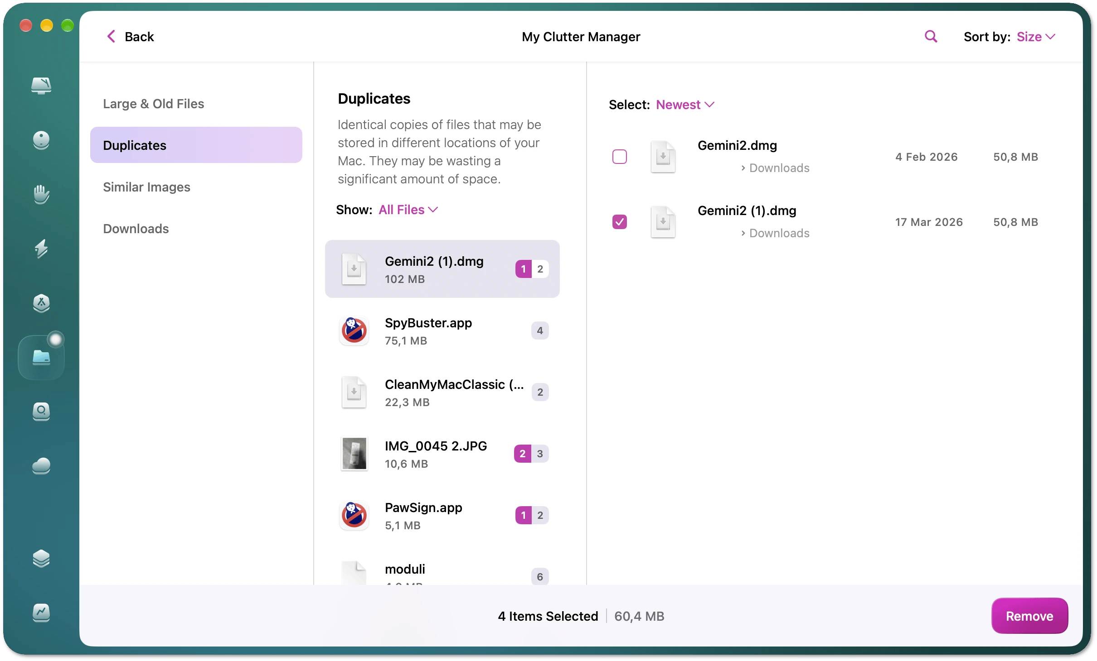Viewport: 1097px width, 661px height.
Task: Open the layered stack icon in sidebar
Action: point(41,558)
